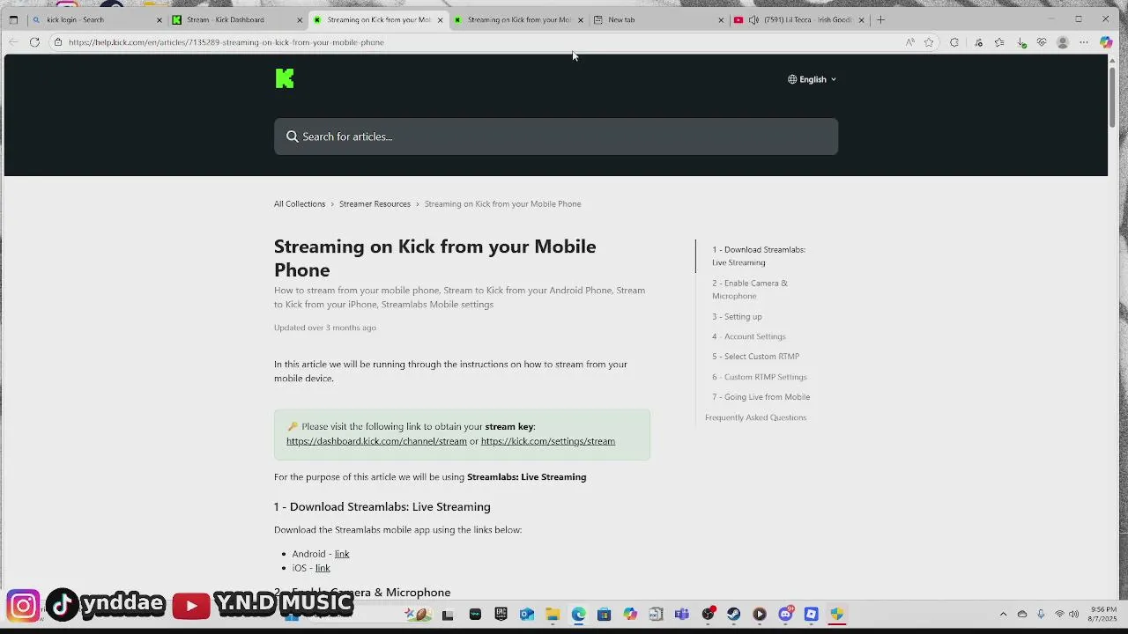Open the dashboard.kick.com/channel/stream link
The width and height of the screenshot is (1128, 634).
[x=376, y=441]
